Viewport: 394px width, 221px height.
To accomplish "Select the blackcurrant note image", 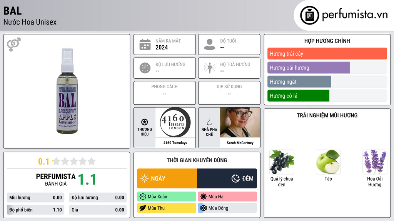I will click(x=282, y=162).
